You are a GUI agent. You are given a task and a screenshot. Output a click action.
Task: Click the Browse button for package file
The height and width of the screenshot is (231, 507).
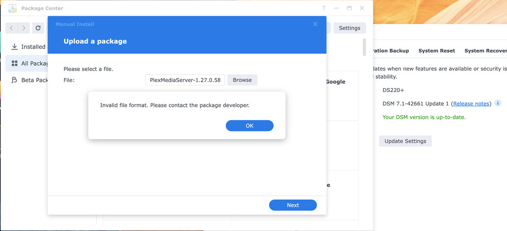point(242,80)
